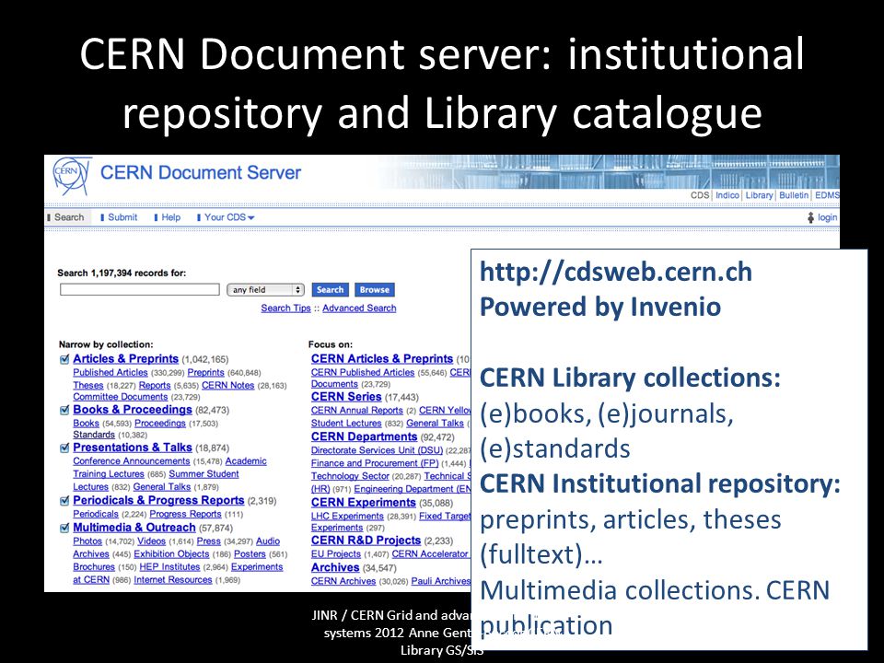The height and width of the screenshot is (663, 884).
Task: Toggle Multimedia & Outreach checkbox
Action: click(x=64, y=529)
